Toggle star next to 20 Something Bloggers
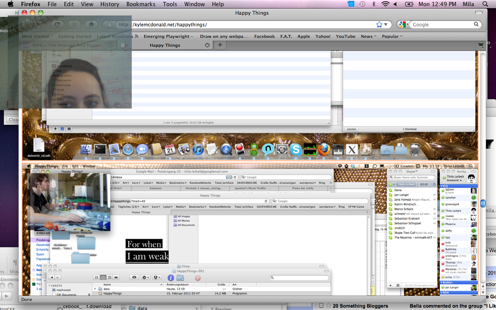 click(x=328, y=306)
